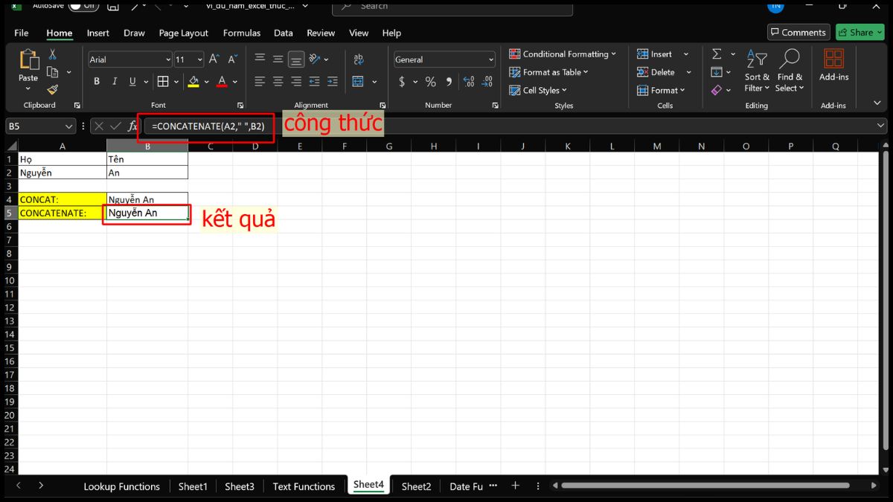Click the Percent Style icon

[431, 82]
